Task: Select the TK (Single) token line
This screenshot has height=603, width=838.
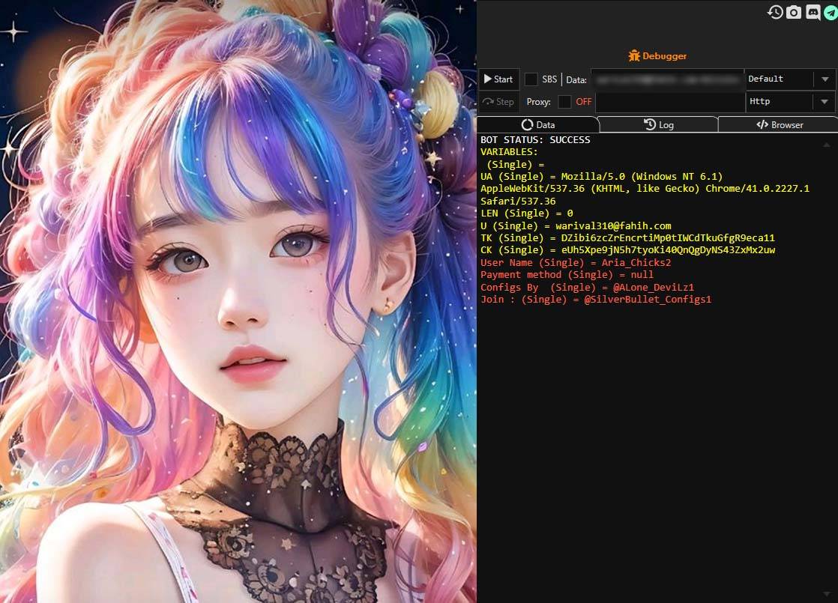Action: point(627,237)
